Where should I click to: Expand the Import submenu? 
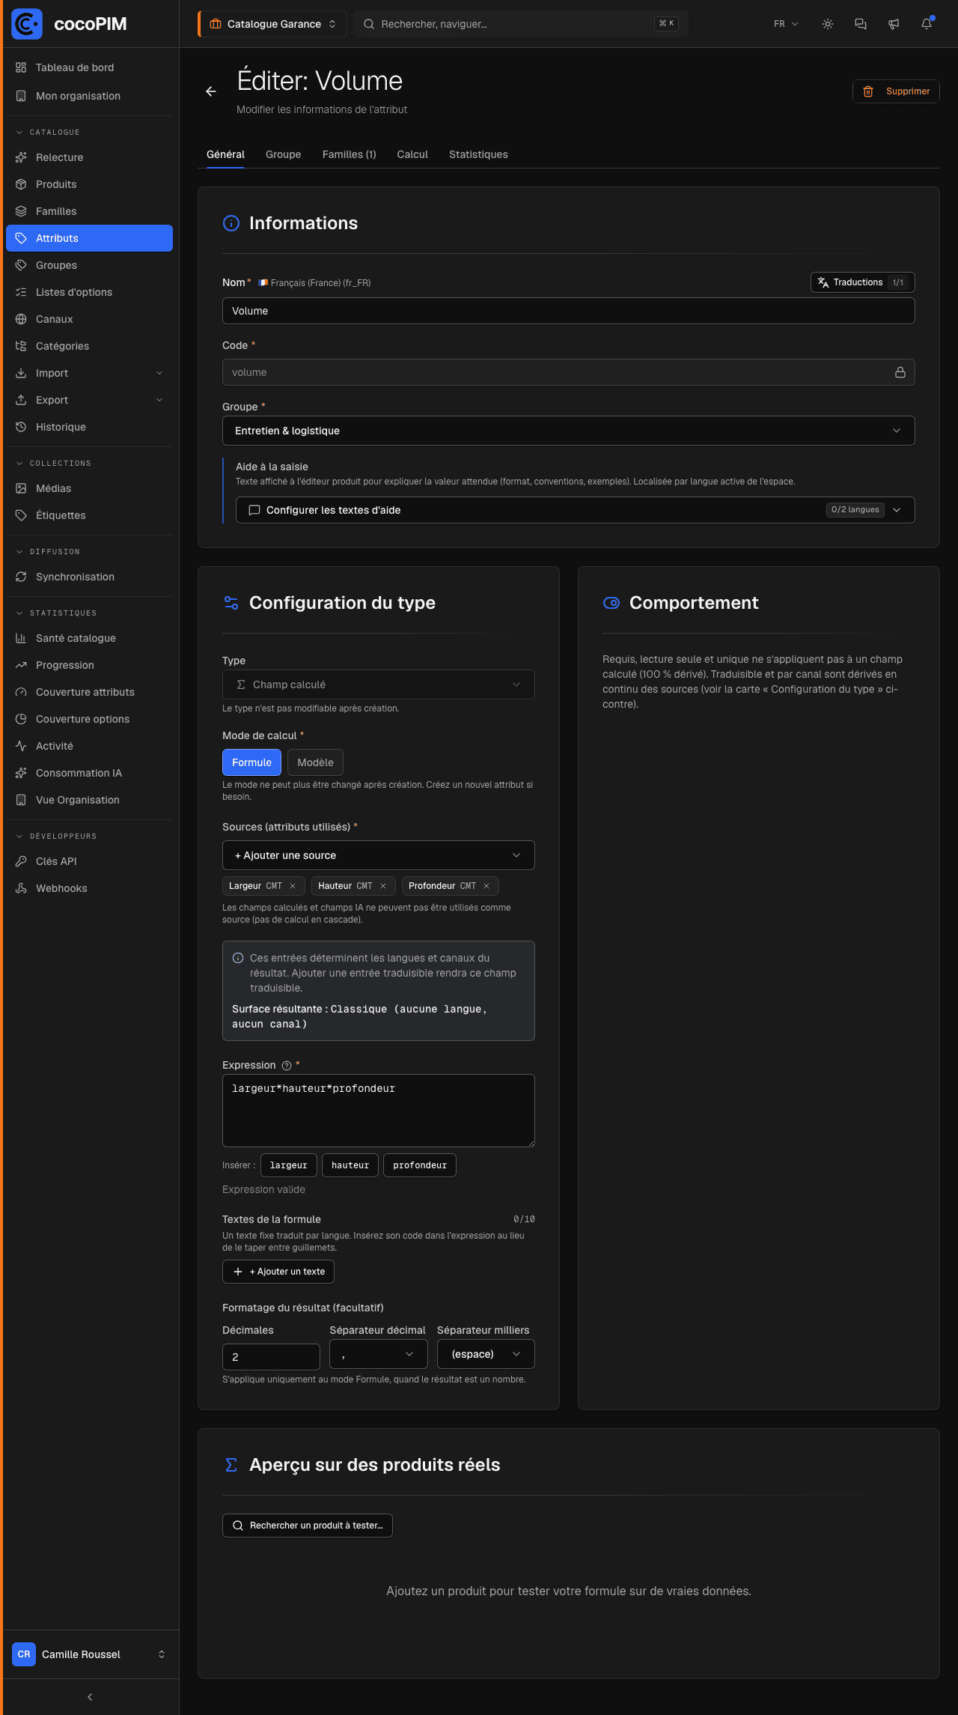[x=89, y=373]
